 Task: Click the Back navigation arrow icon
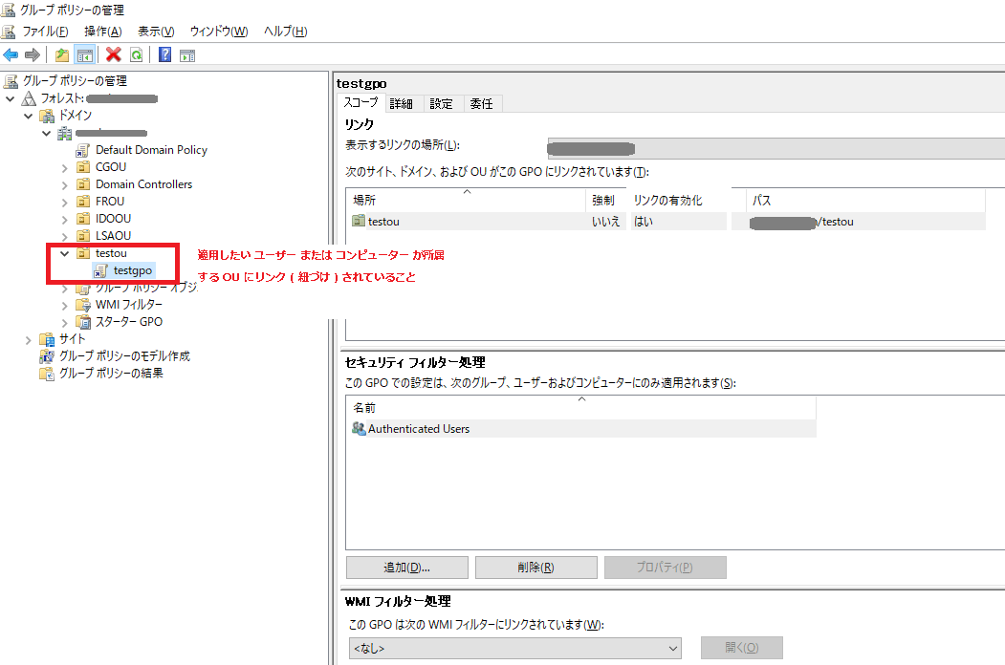11,54
